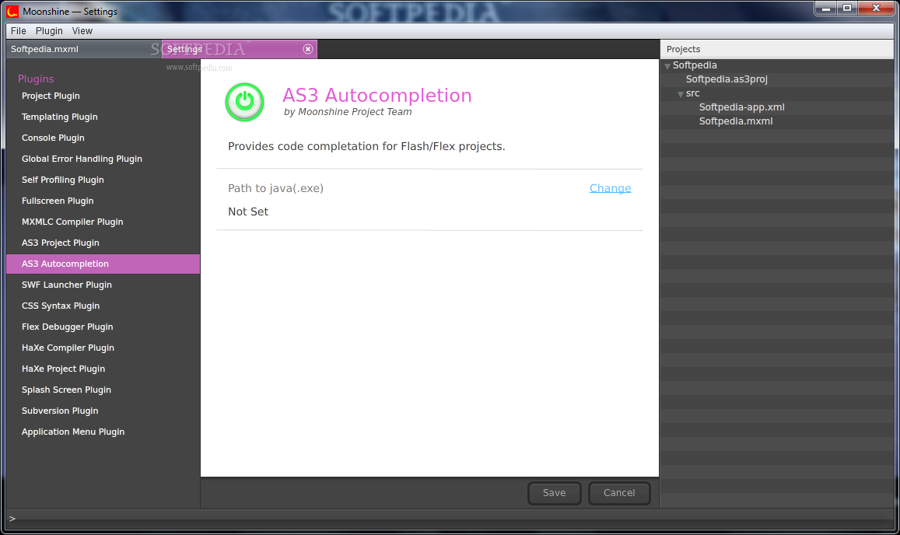Switch to the Softpedia.mxml tab
The width and height of the screenshot is (900, 535).
84,49
